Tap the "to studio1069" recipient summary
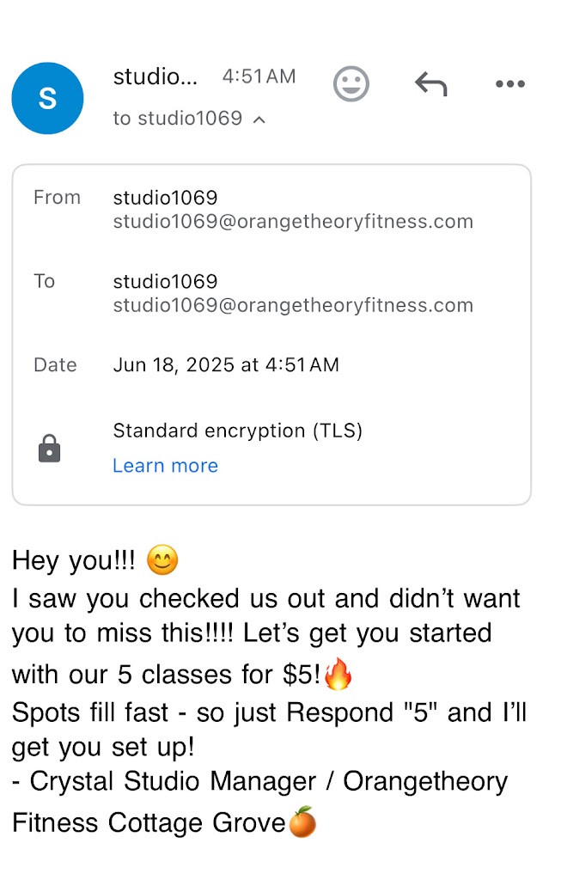561x880 pixels. [x=178, y=119]
